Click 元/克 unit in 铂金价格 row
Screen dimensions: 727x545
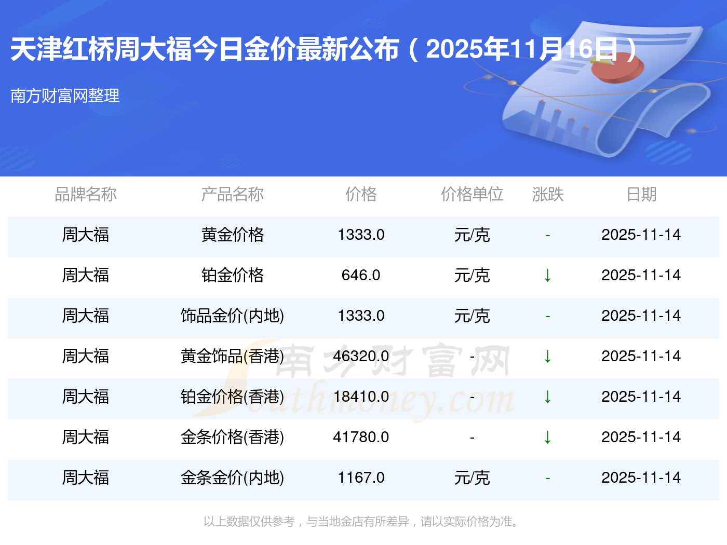pyautogui.click(x=472, y=275)
